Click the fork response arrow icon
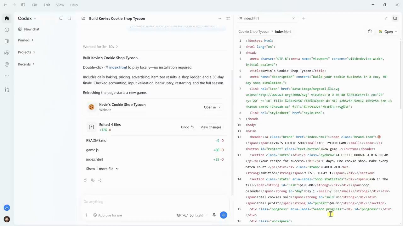The width and height of the screenshot is (403, 226). coord(100,180)
